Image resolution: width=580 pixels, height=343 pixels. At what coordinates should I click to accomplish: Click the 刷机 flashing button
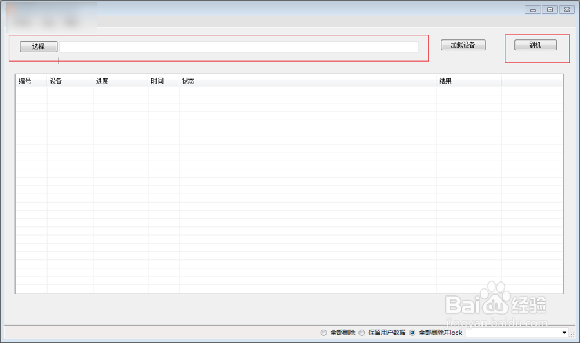point(535,45)
